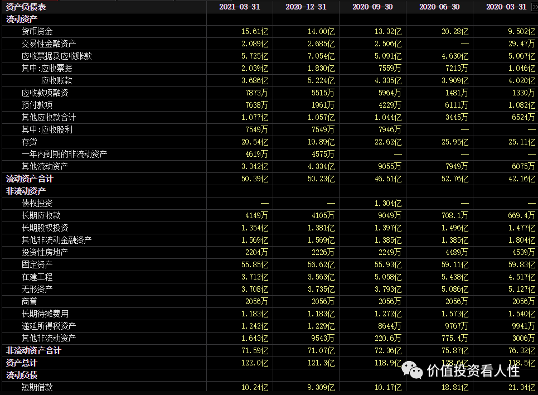Image resolution: width=538 pixels, height=395 pixels.
Task: Select the 2020-09-30 column header
Action: click(372, 7)
